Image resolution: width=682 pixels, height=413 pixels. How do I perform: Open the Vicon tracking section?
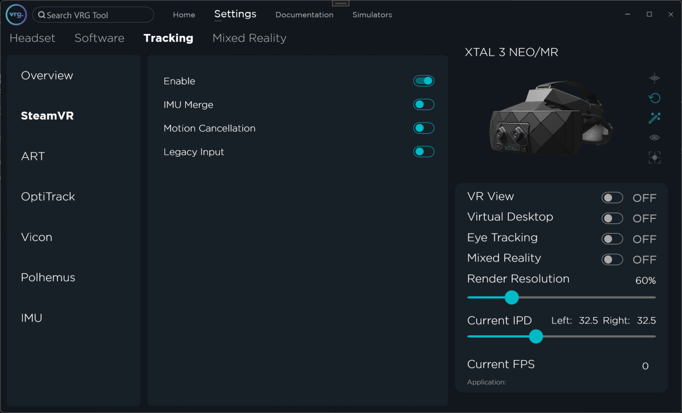(x=36, y=237)
